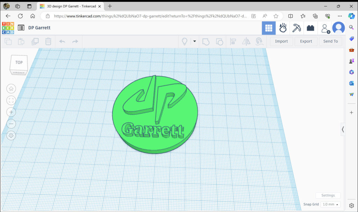Add this page to favorites star

click(276, 16)
